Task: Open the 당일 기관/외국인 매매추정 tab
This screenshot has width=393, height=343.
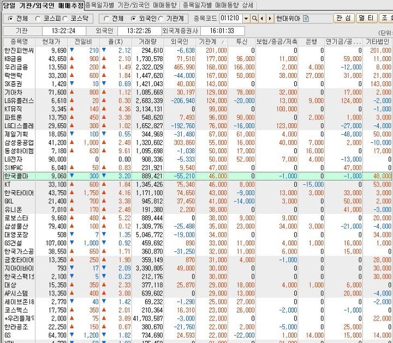Action: coord(43,5)
